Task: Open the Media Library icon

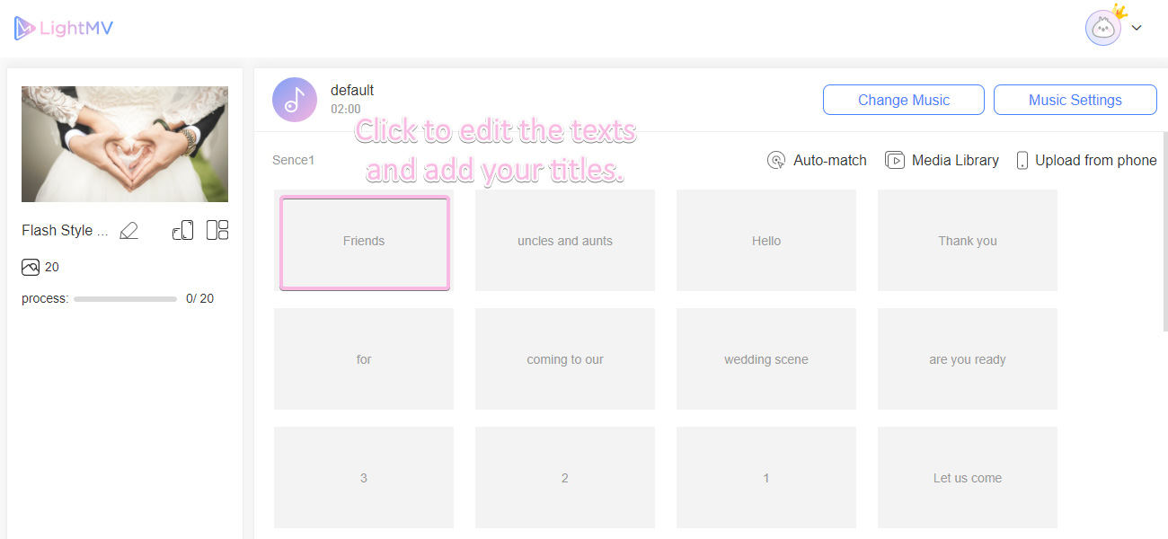Action: [896, 160]
